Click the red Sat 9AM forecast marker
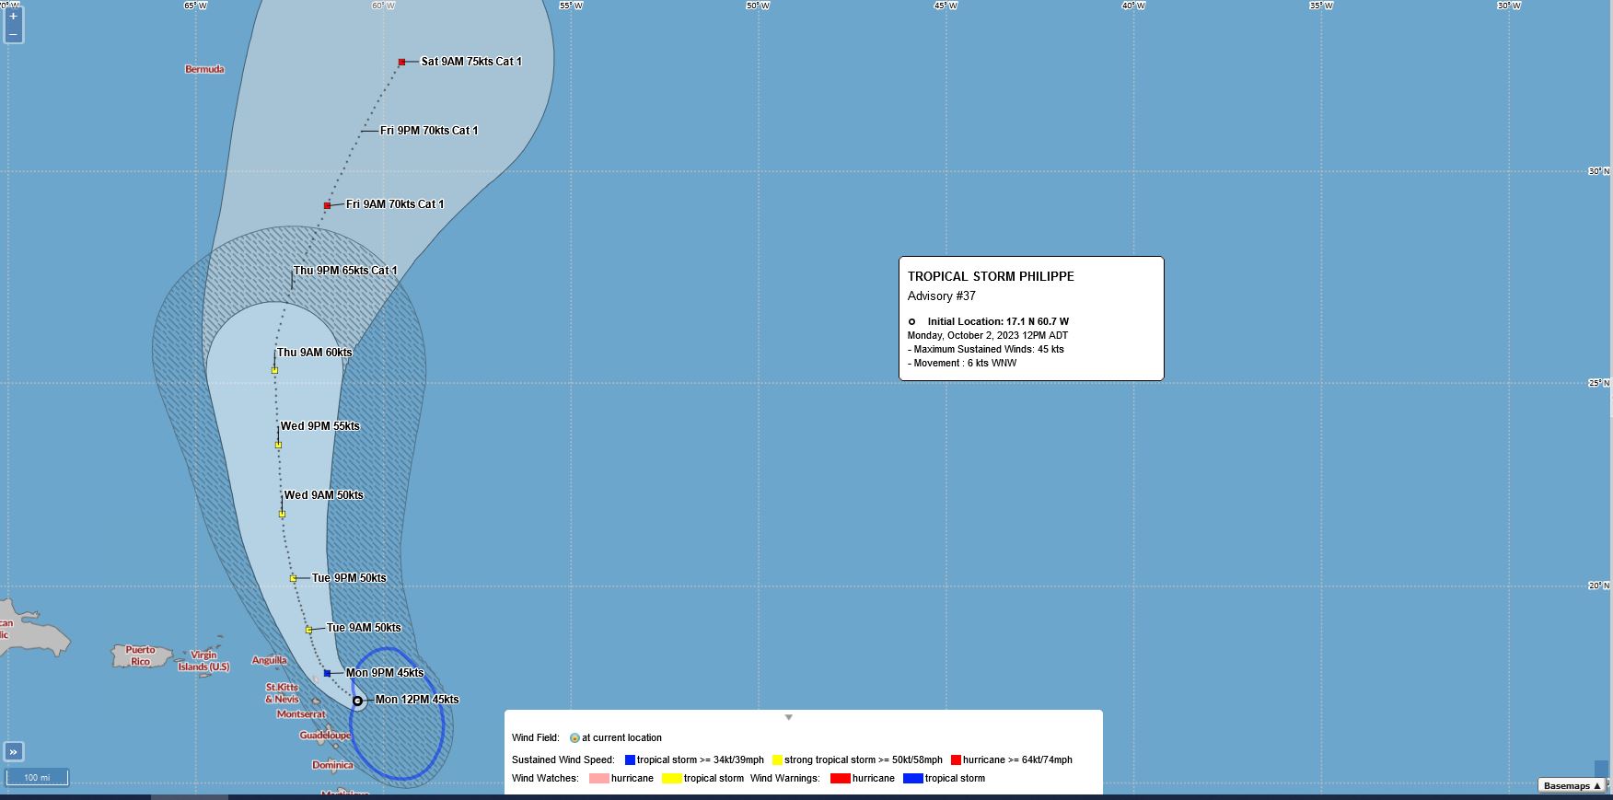 401,63
